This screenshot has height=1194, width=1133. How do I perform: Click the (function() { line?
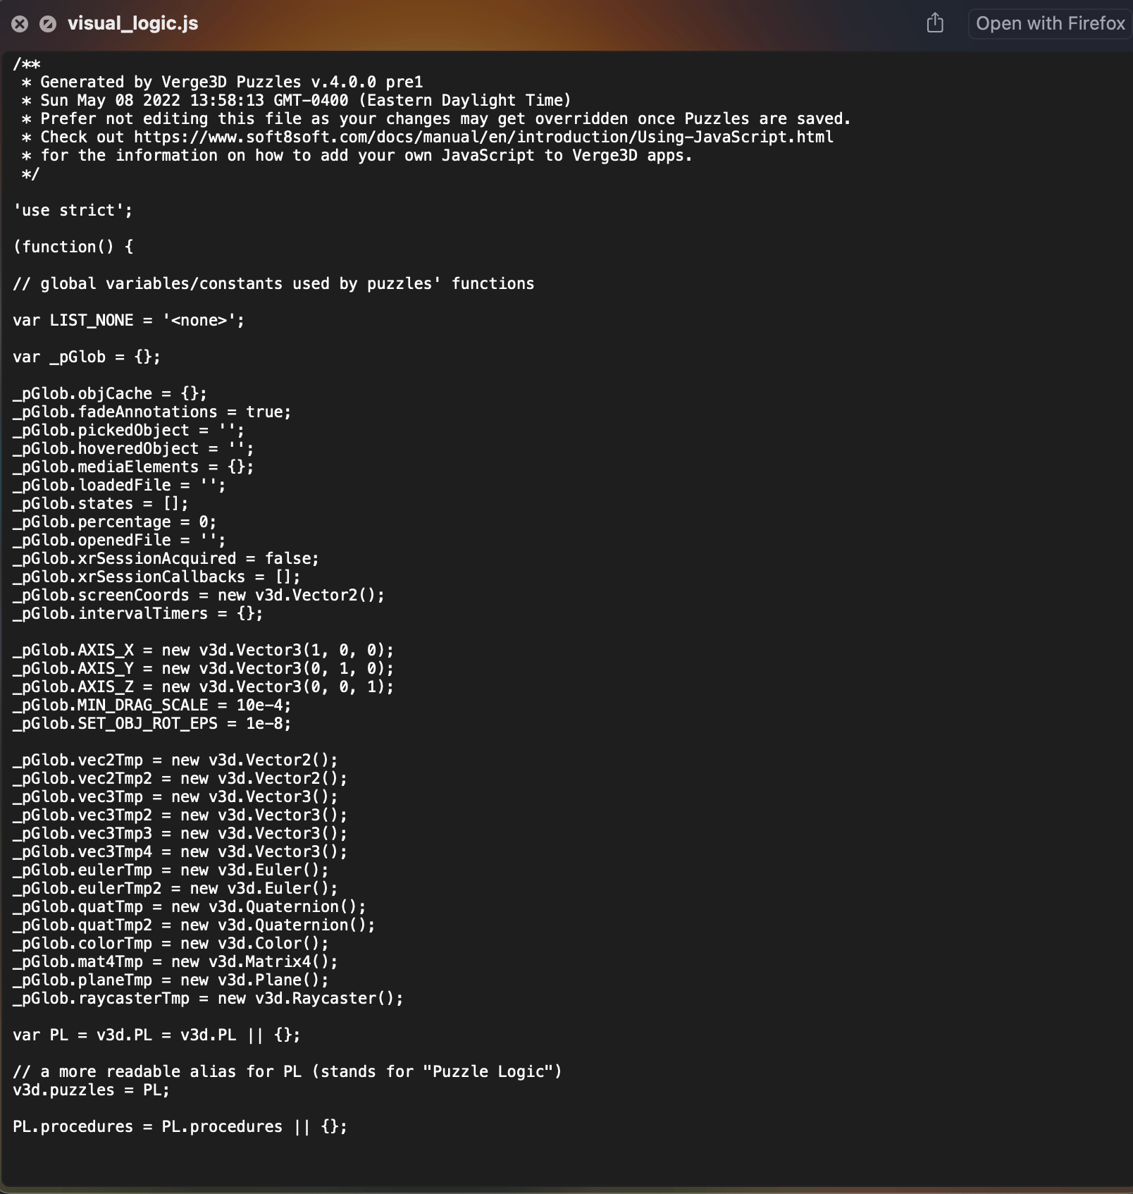pos(73,247)
